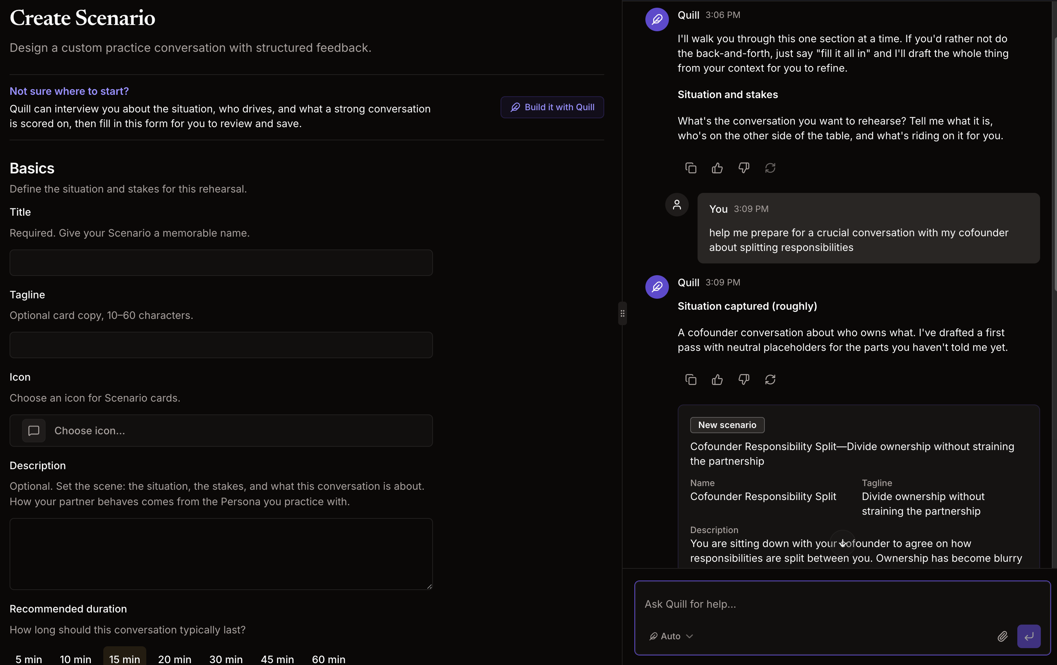
Task: Click the Build it with Quill button
Action: pyautogui.click(x=552, y=107)
